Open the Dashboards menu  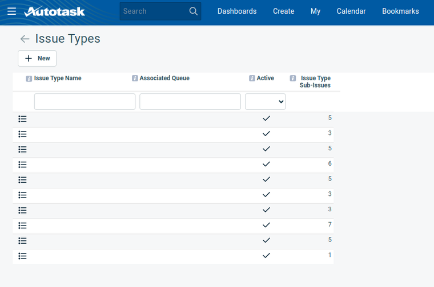237,11
